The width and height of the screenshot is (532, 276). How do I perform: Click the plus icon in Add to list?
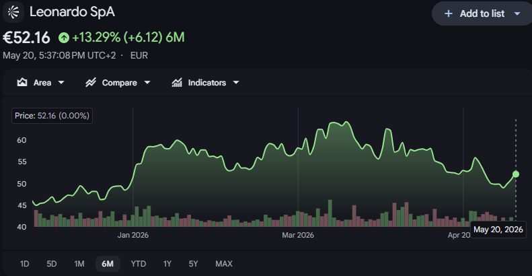click(x=448, y=13)
